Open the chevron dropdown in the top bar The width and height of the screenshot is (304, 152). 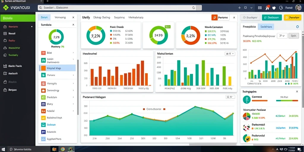251,8
